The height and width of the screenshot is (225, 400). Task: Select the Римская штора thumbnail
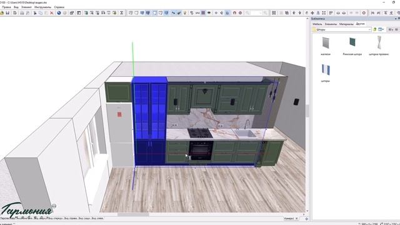(352, 46)
